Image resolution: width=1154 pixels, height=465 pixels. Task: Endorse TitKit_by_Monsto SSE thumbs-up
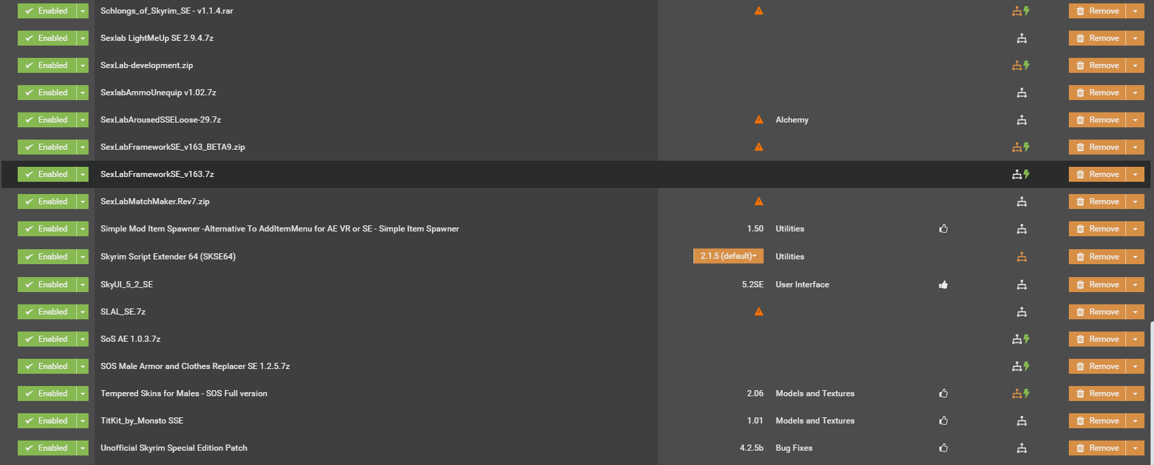[x=943, y=421]
